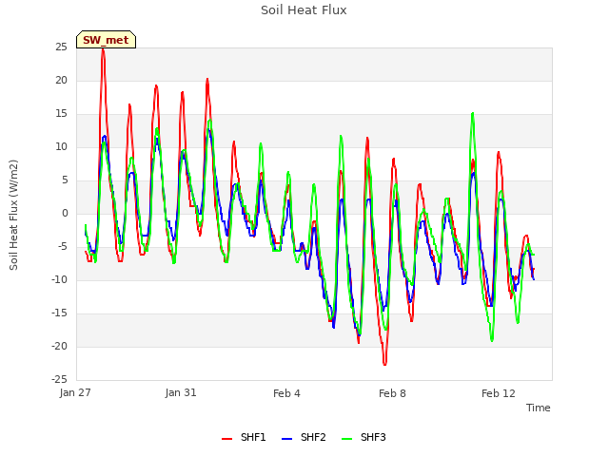Click the 15 y-axis tick label
Screen dimensions: 609x456
click(61, 114)
